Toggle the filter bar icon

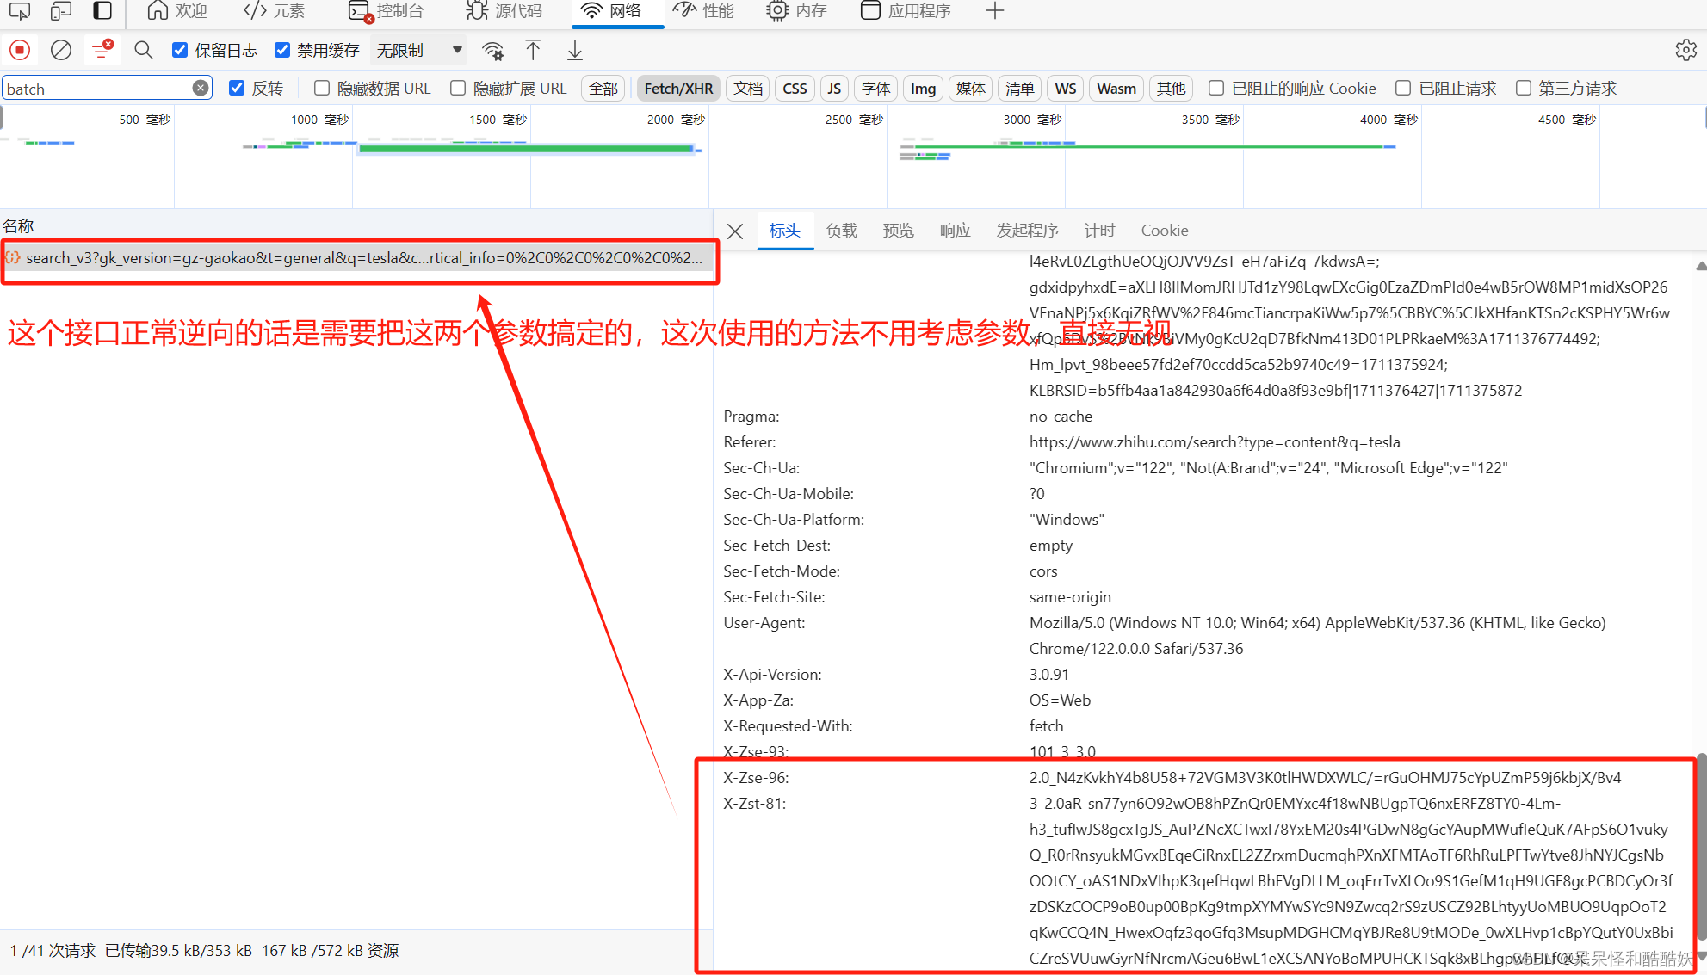click(x=102, y=50)
